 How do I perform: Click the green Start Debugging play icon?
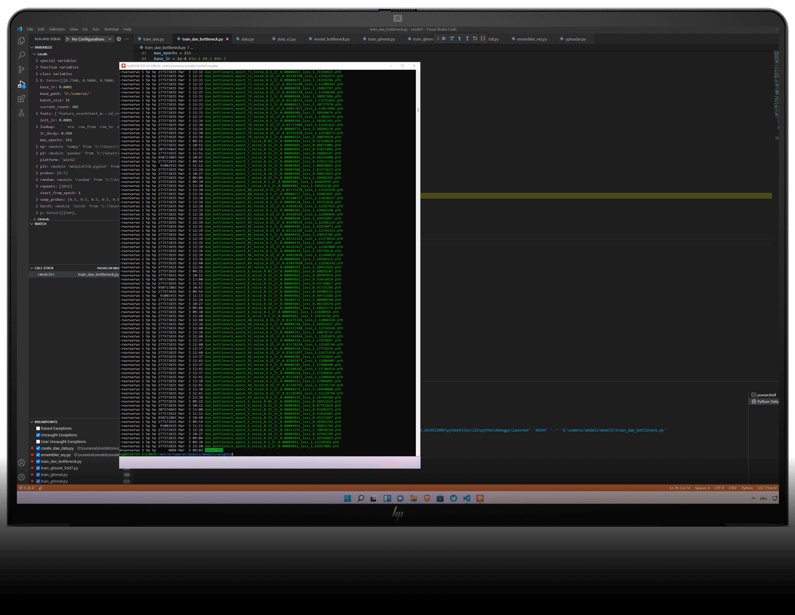pyautogui.click(x=68, y=39)
